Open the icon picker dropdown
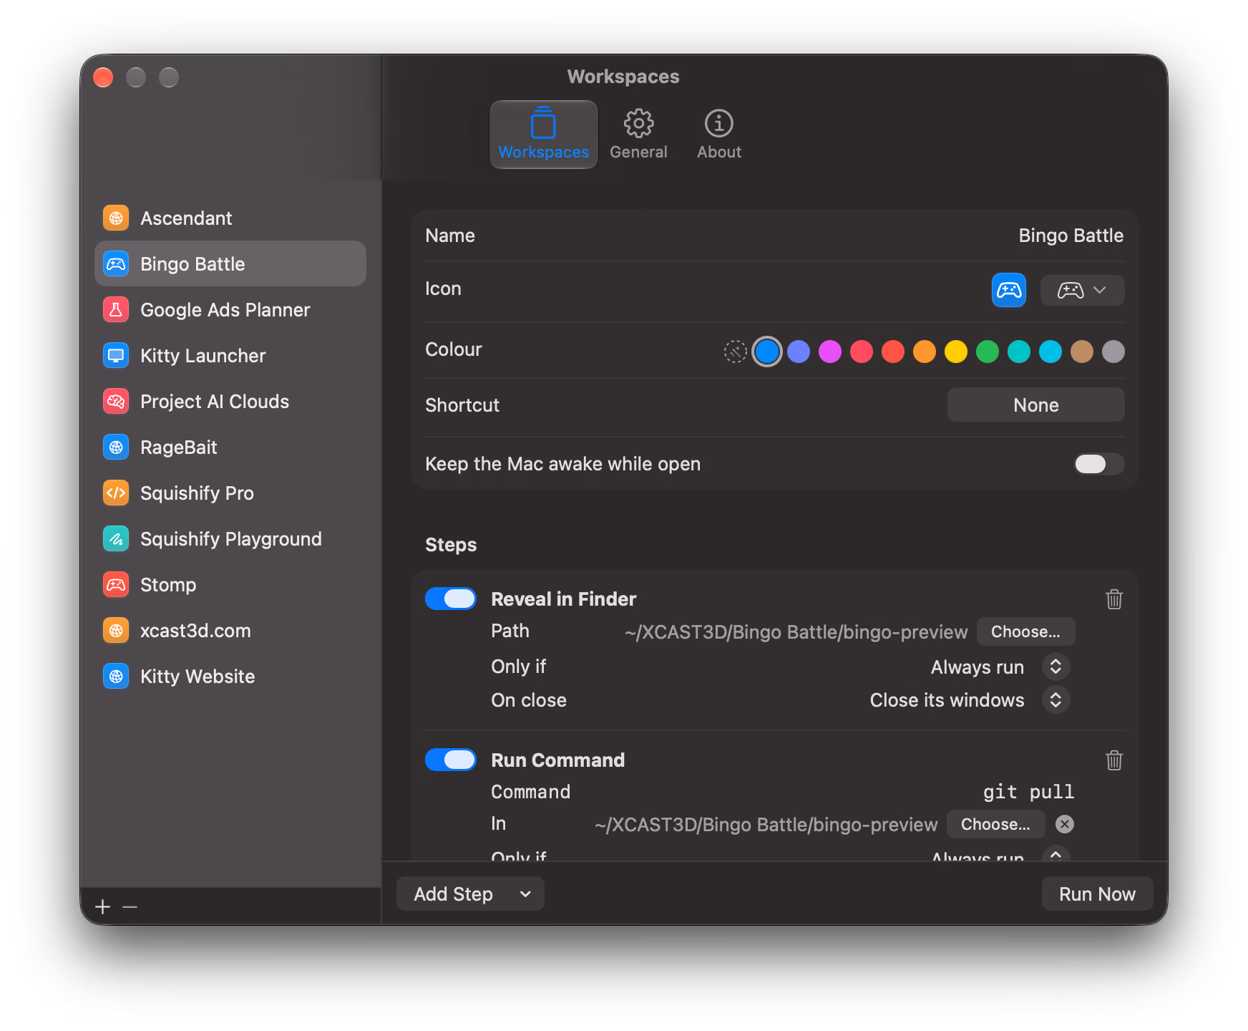1248x1031 pixels. tap(1082, 290)
